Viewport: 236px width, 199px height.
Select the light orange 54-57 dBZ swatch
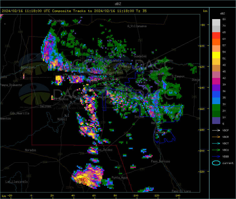[x=216, y=49]
